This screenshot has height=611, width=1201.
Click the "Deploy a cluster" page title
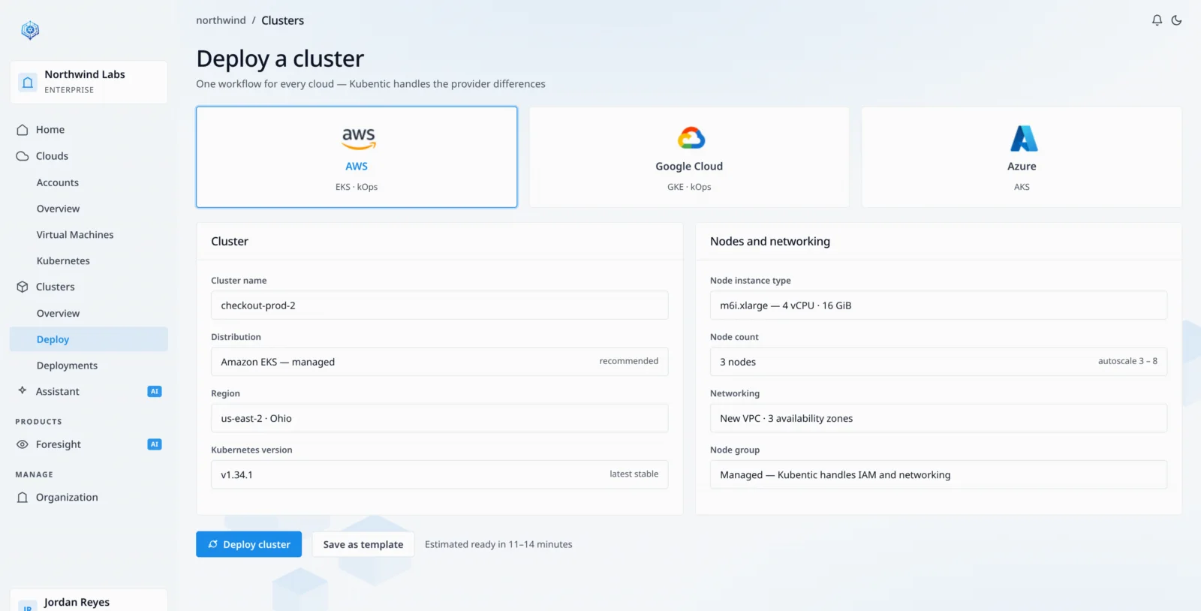coord(280,59)
